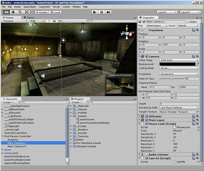Pick background color with eyedropper
The image size is (204, 171).
(197, 64)
